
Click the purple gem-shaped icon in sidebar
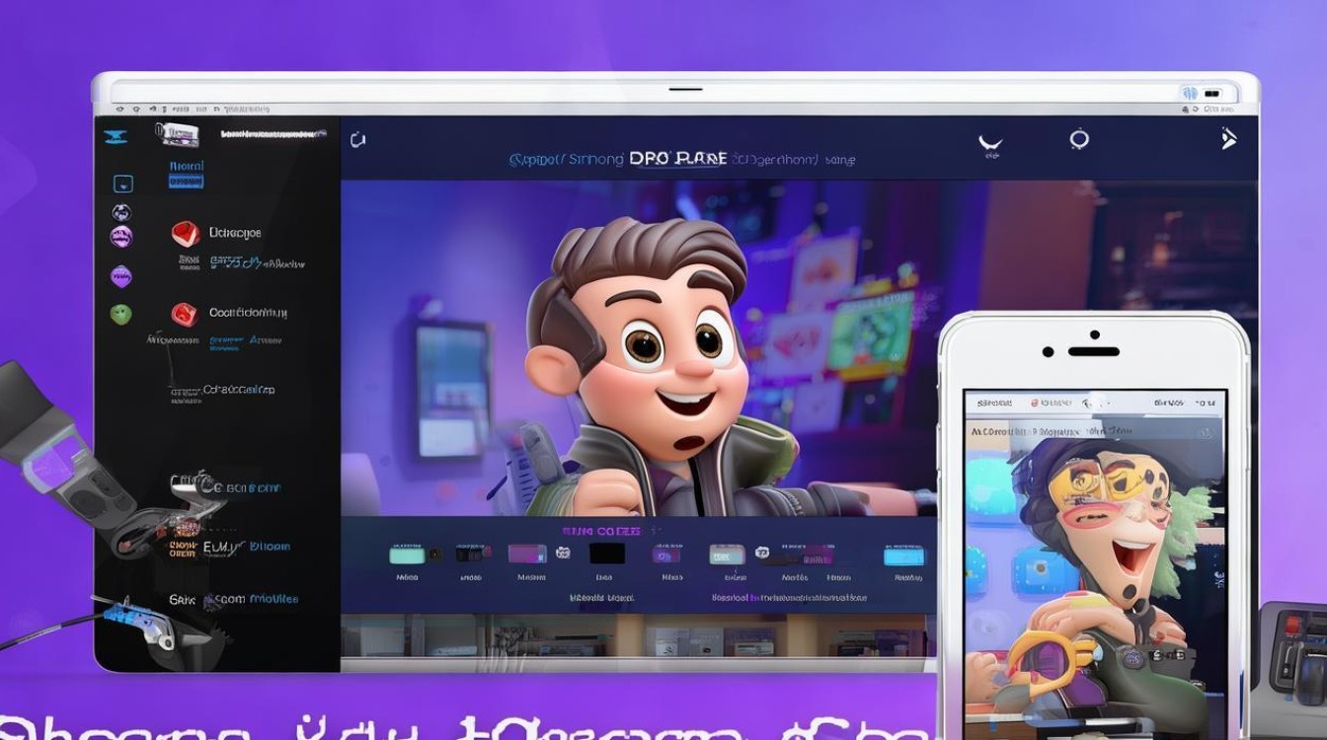(120, 275)
